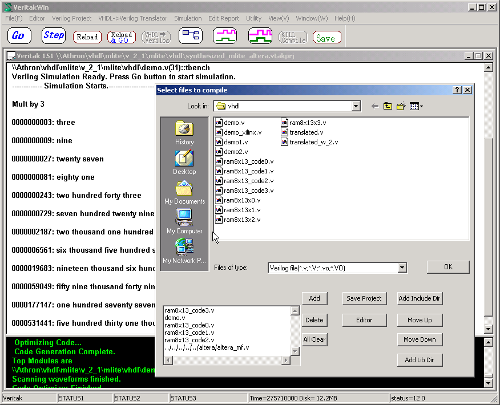Screen dimensions: 500x405
Task: Click OK in the file dialog
Action: (448, 267)
